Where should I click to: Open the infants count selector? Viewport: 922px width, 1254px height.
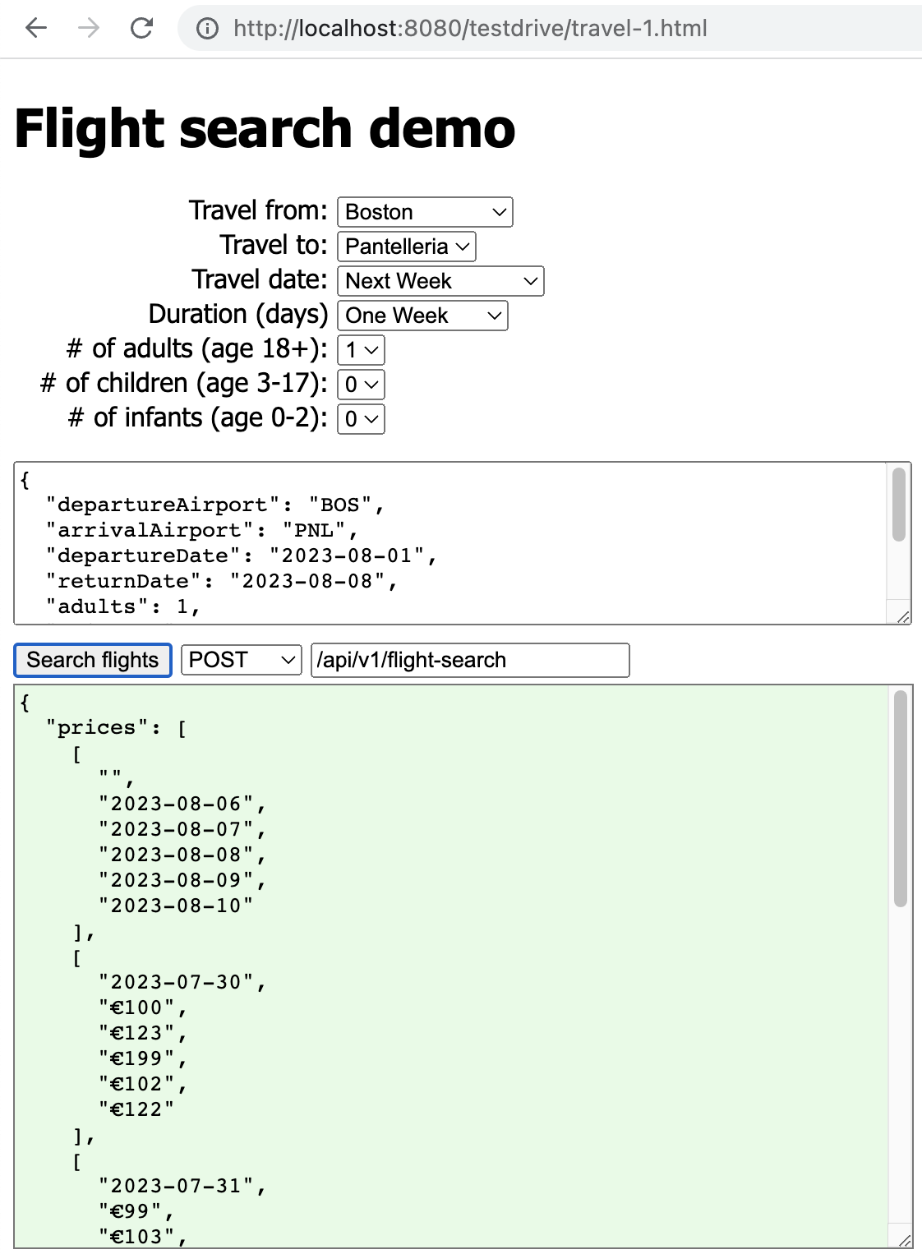[361, 419]
